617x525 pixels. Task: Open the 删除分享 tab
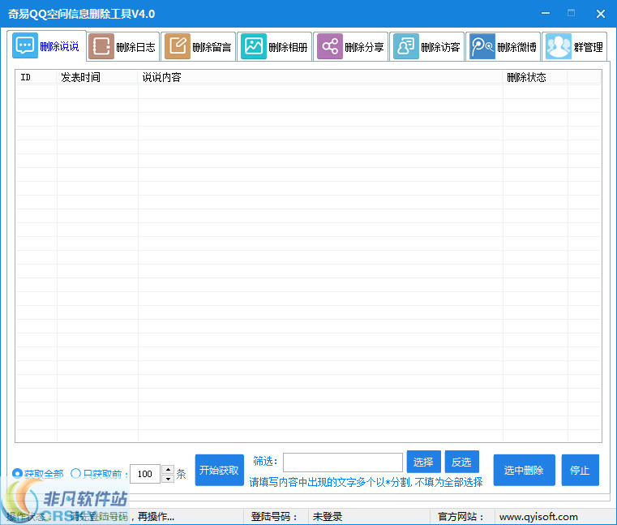tap(351, 46)
